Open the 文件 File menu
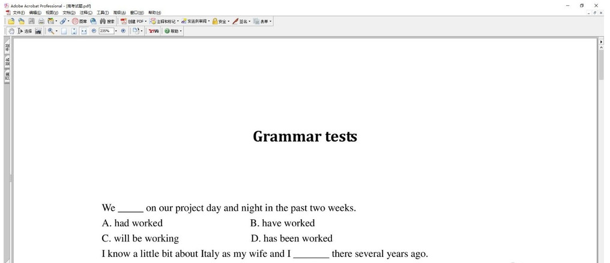The image size is (610, 263). pos(18,13)
